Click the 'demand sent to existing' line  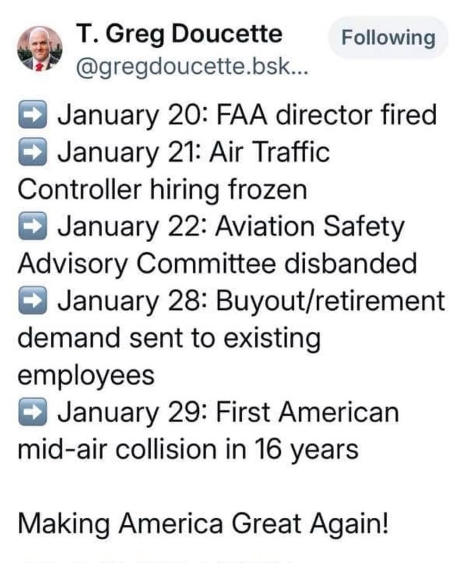(169, 338)
